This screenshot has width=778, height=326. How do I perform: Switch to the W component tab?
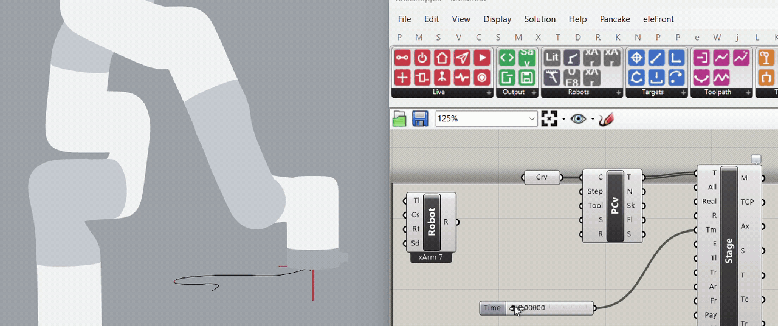click(x=717, y=38)
